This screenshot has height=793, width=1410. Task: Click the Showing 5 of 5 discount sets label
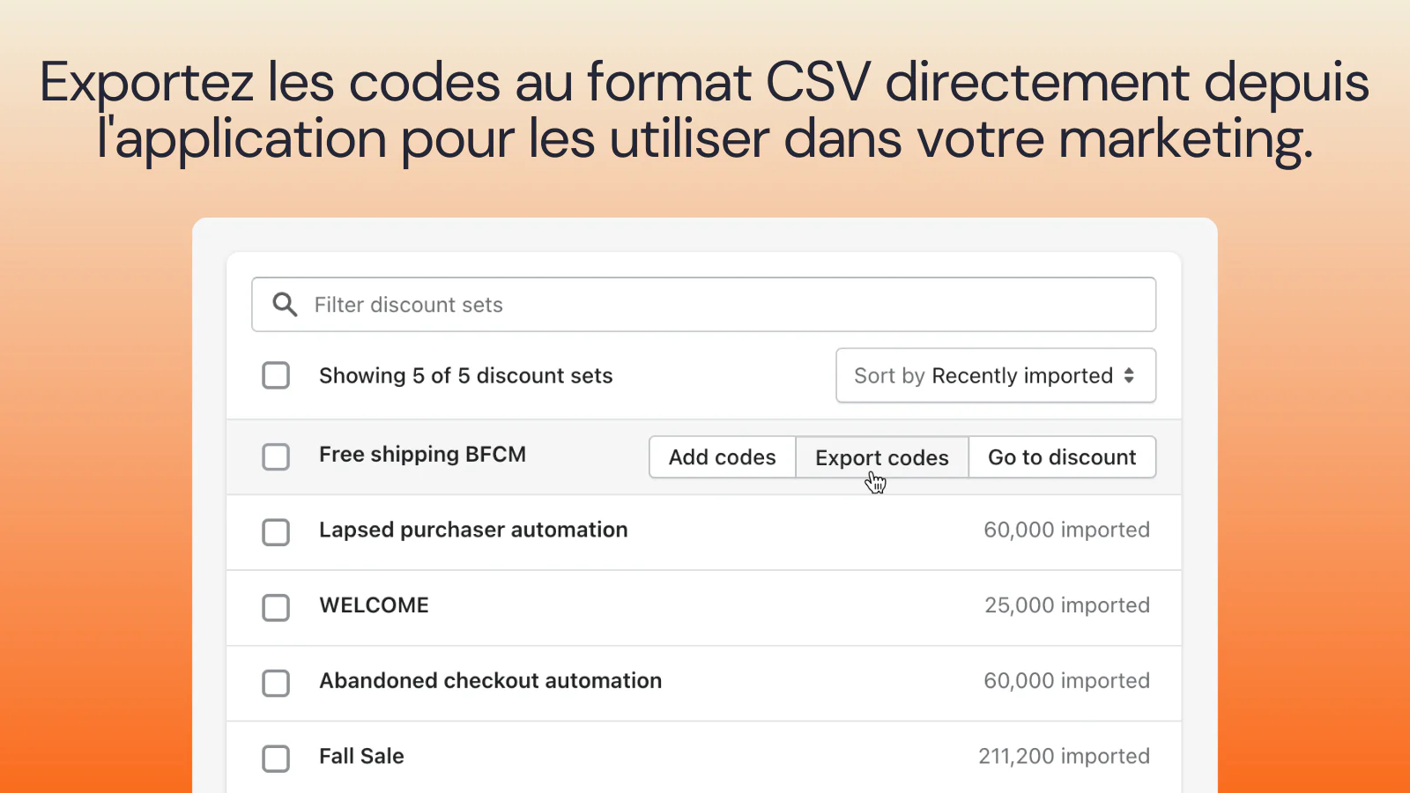tap(465, 376)
